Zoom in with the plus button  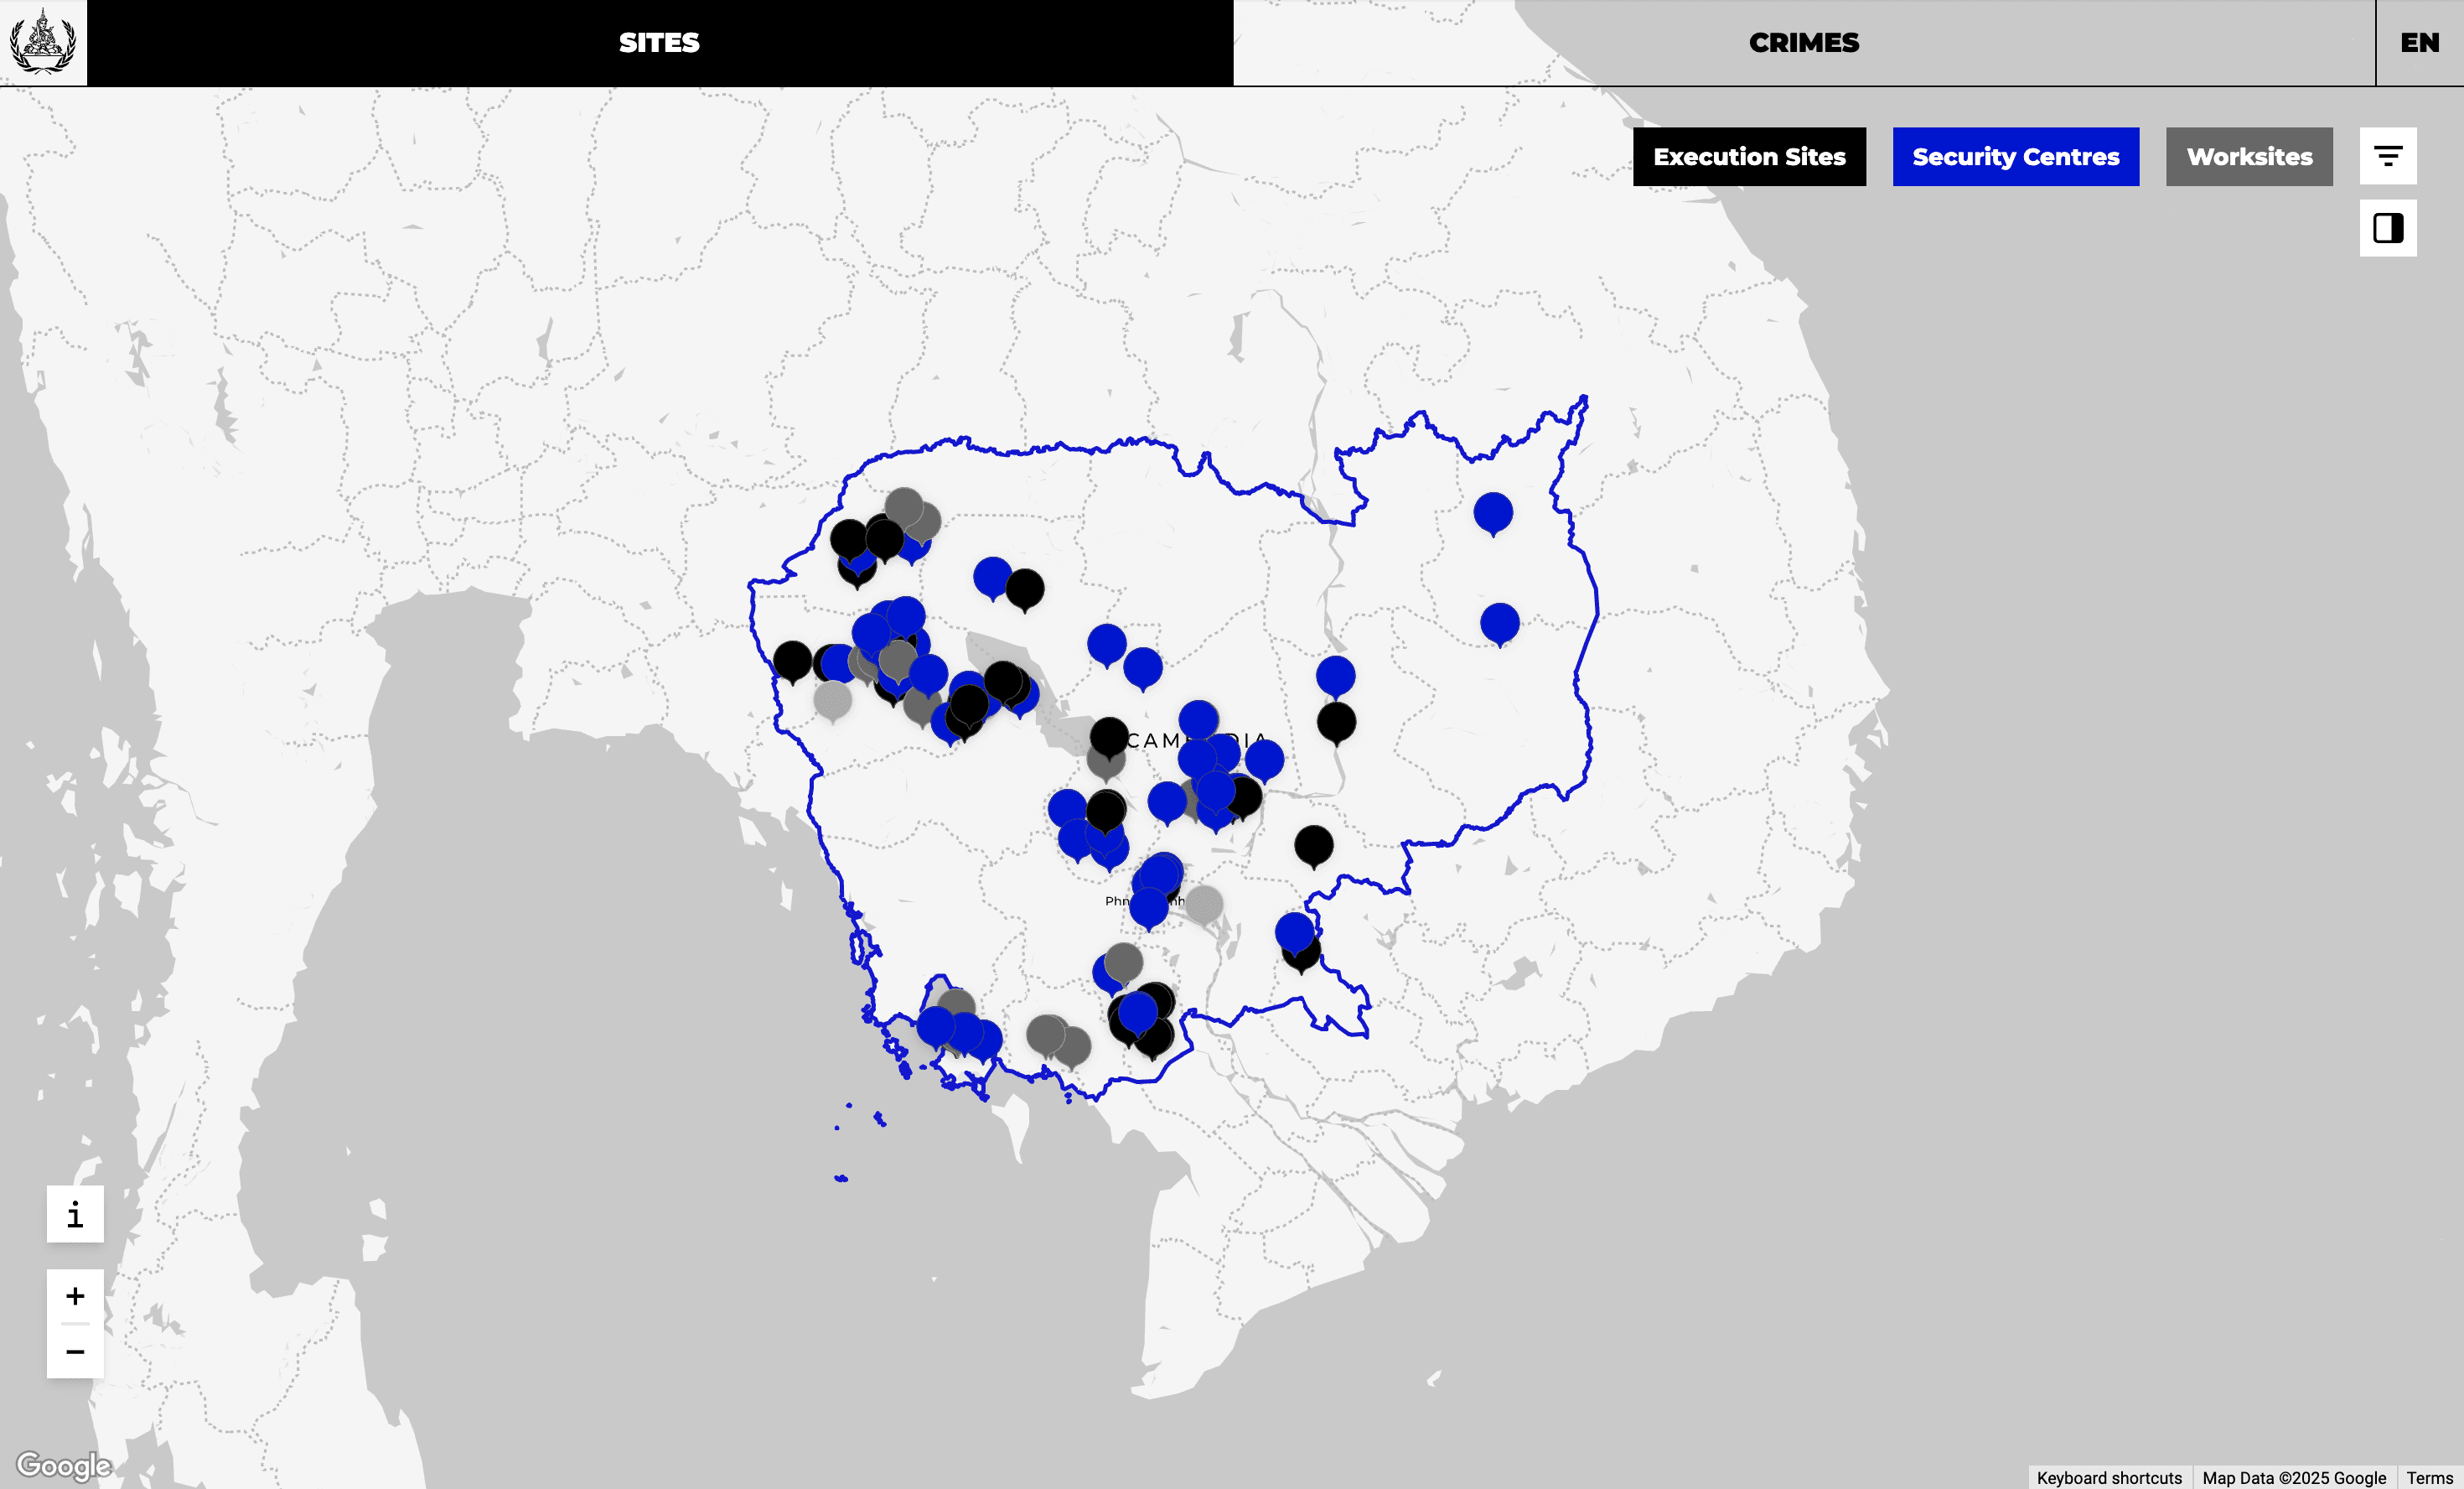coord(75,1296)
